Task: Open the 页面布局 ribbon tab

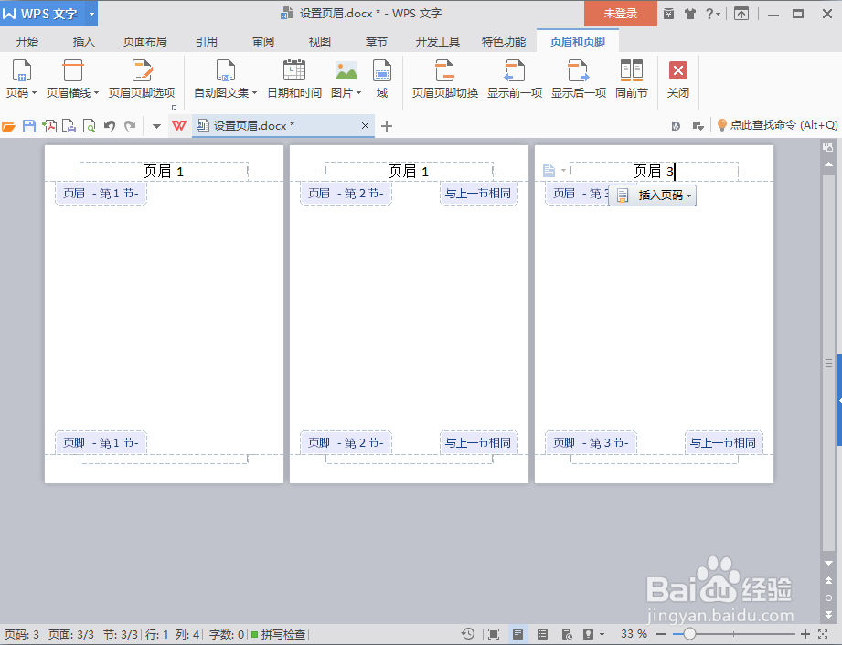Action: [145, 41]
